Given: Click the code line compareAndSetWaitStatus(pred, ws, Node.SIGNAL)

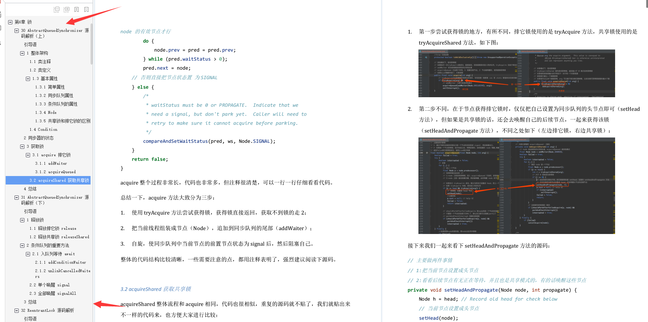Looking at the screenshot, I should 209,141.
